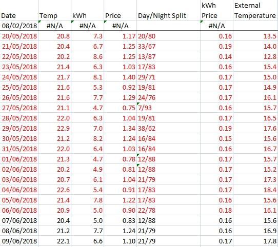Select the 1.40 price cell for 24/05/2018

(120, 77)
